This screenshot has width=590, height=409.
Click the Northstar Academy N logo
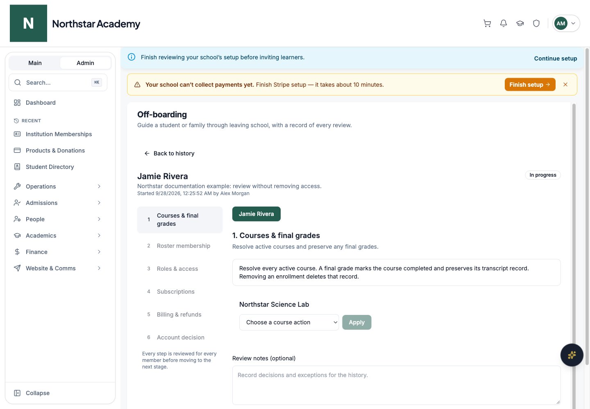pyautogui.click(x=28, y=23)
